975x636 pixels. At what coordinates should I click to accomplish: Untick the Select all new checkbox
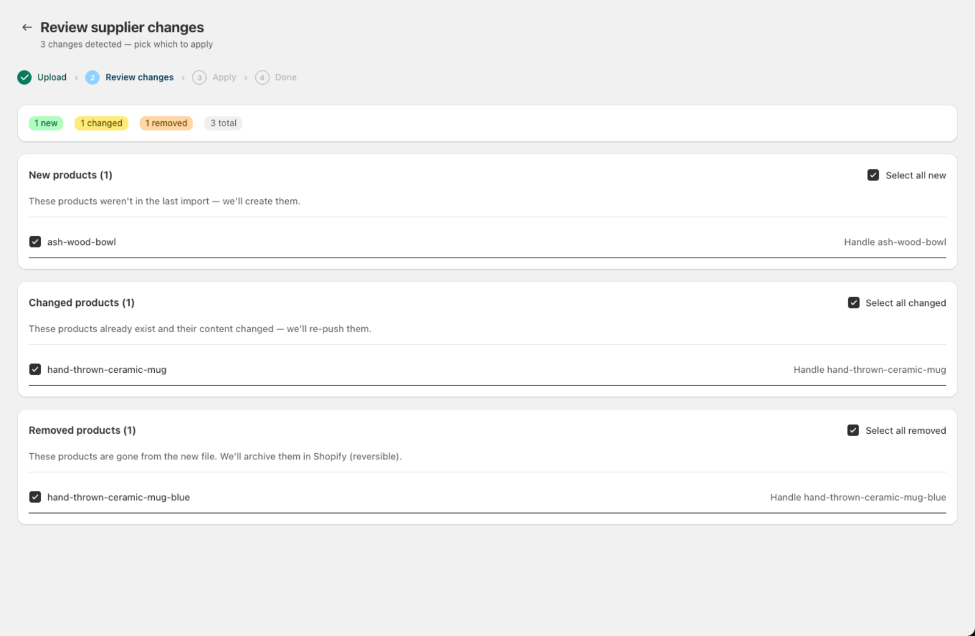873,175
